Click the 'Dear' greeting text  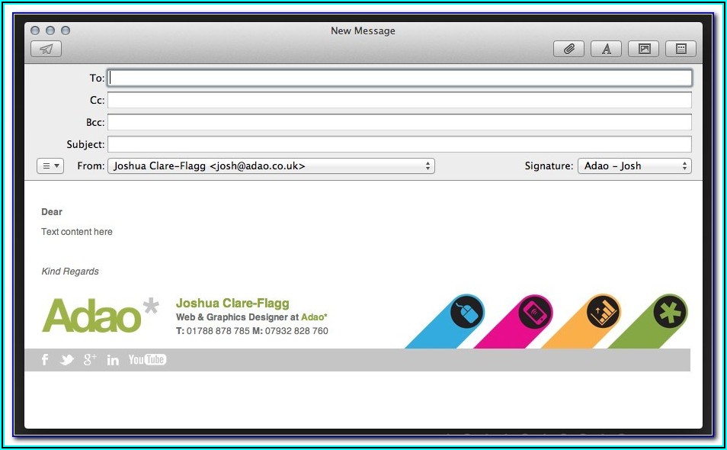click(x=52, y=212)
